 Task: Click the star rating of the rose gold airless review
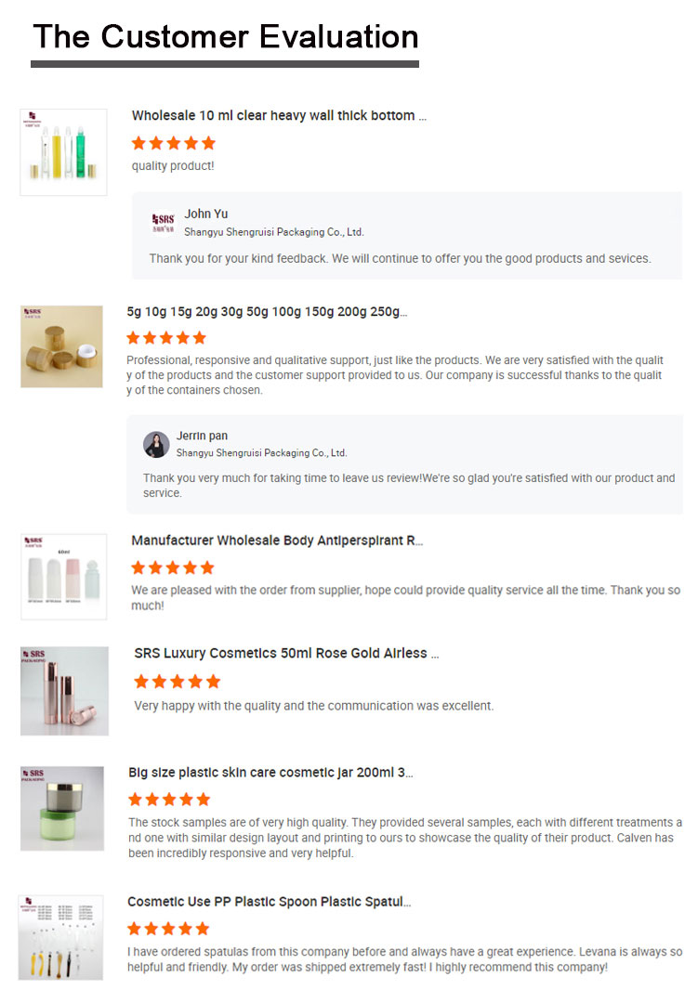pos(178,682)
